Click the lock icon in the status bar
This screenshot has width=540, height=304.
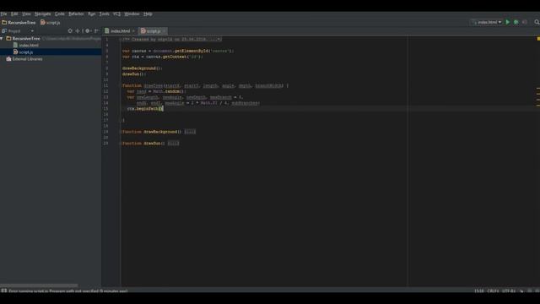coord(521,291)
